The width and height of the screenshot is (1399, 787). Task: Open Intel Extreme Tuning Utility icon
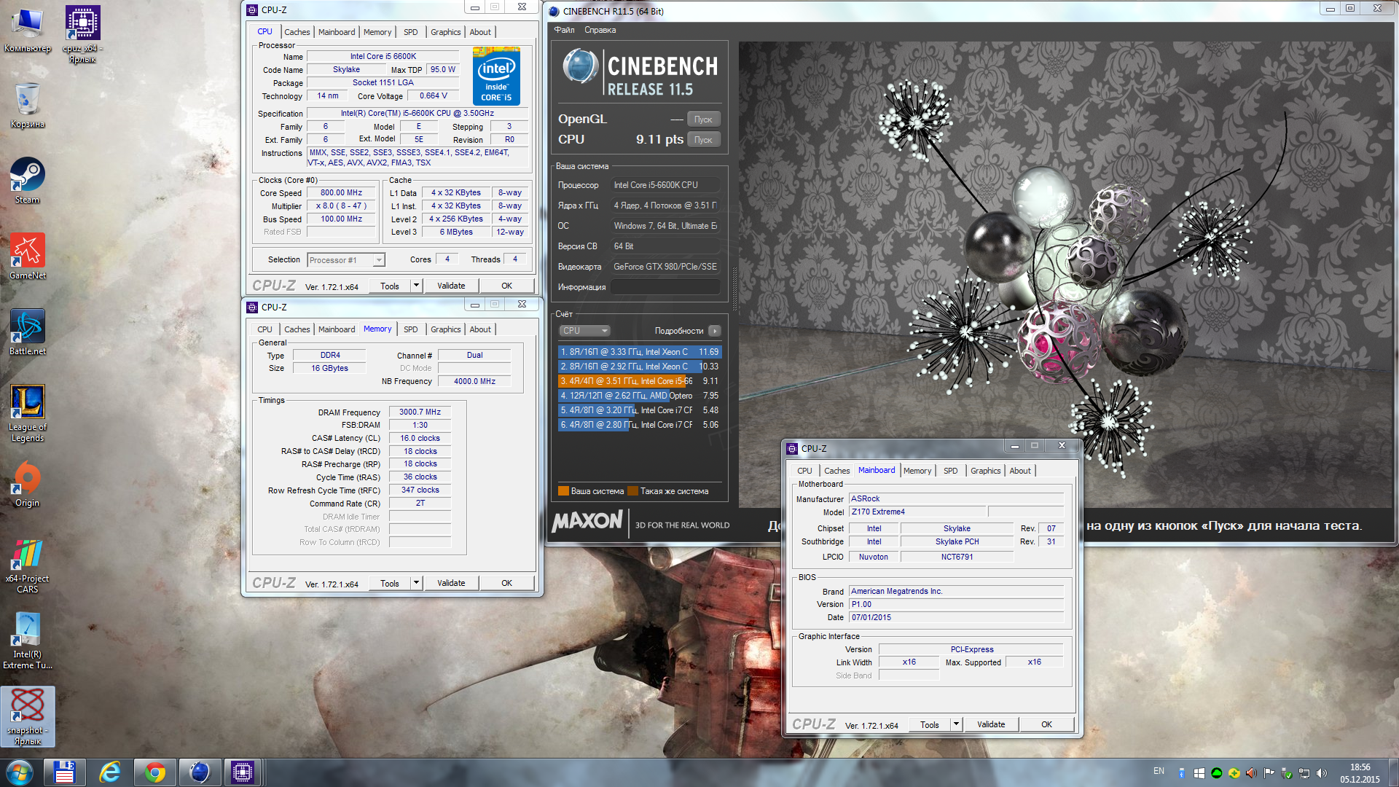[x=27, y=641]
